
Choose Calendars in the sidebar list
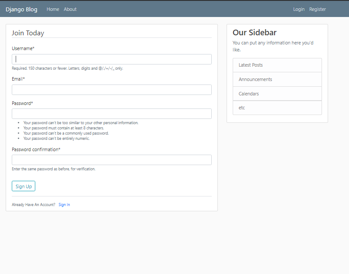[x=278, y=94]
